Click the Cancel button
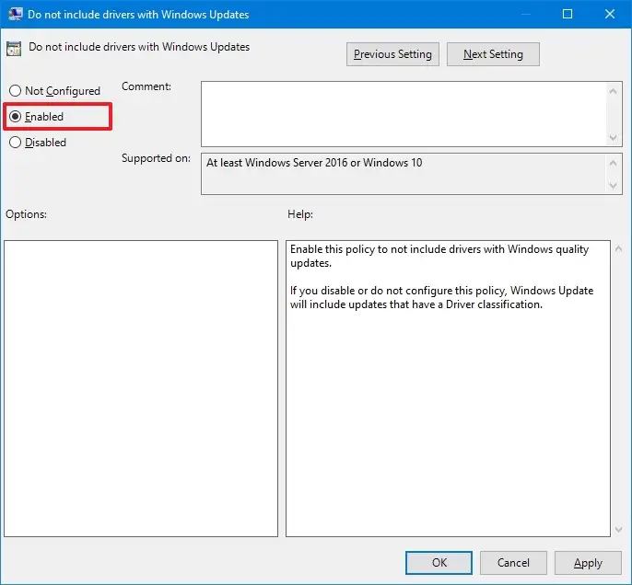 (x=513, y=563)
